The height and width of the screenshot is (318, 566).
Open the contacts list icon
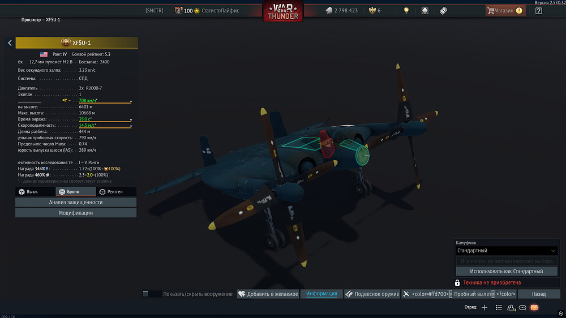pos(511,308)
